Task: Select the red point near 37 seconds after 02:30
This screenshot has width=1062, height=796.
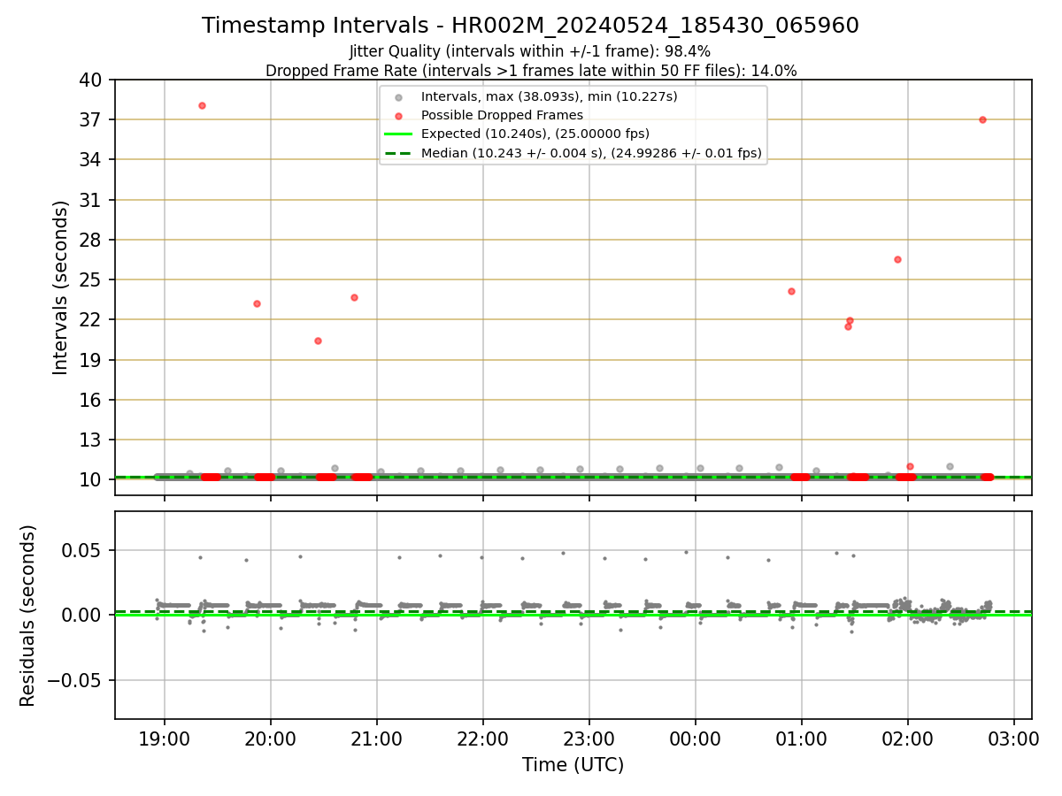Action: [982, 119]
